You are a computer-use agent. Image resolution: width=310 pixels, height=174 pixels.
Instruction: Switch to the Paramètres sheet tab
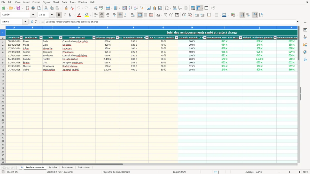point(68,168)
